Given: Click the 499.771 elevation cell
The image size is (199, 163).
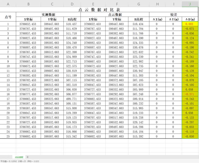Looking at the screenshot, I should (x=72, y=99).
